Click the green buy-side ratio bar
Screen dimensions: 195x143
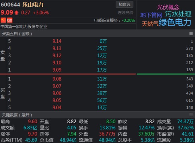pyautogui.click(x=166, y=74)
